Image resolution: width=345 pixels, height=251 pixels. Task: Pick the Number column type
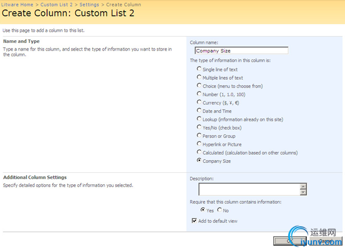point(199,94)
